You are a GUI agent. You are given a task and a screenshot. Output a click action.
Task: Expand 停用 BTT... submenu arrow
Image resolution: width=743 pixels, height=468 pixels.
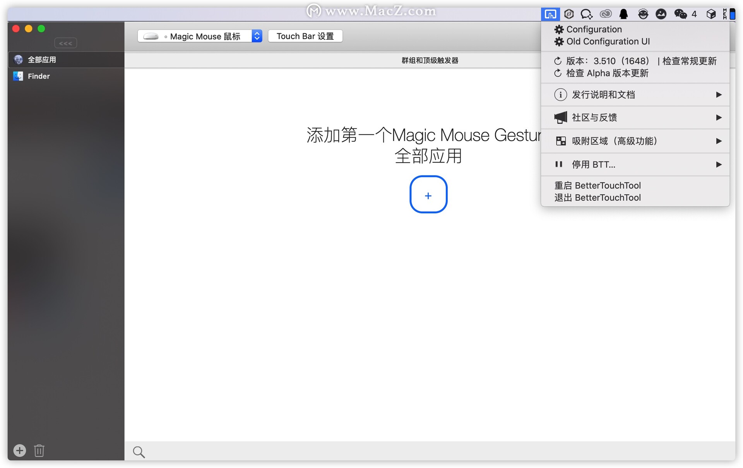coord(719,165)
